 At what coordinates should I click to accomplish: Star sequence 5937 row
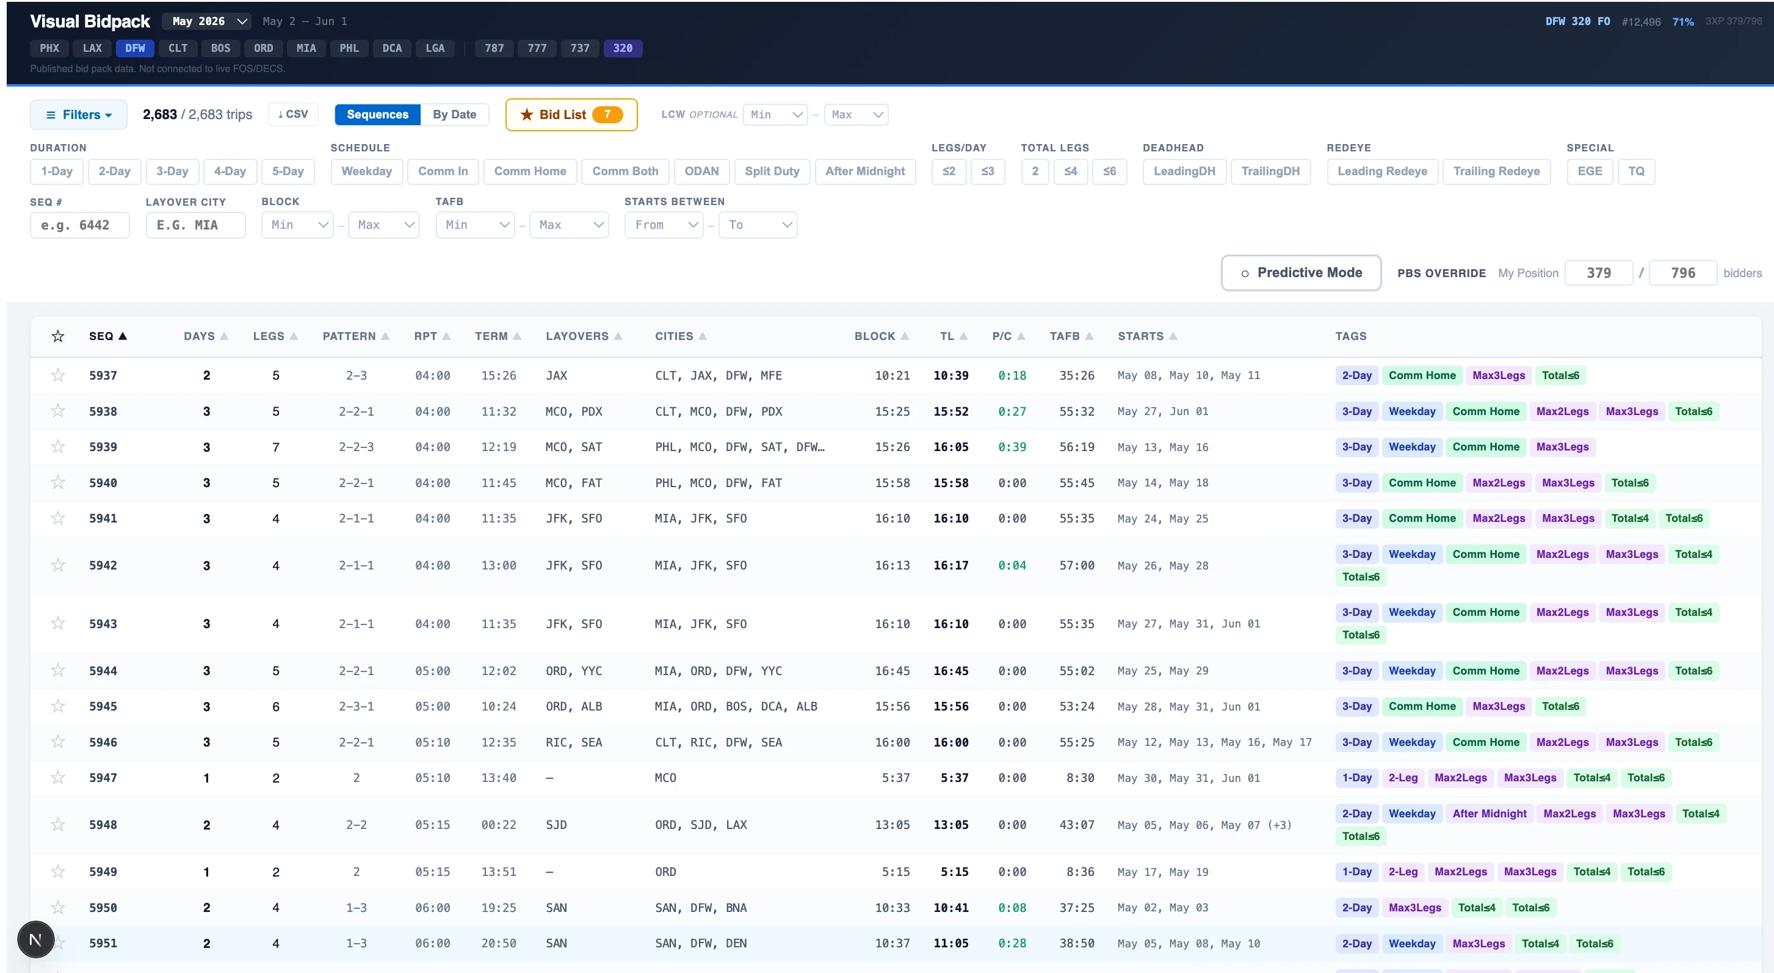58,375
